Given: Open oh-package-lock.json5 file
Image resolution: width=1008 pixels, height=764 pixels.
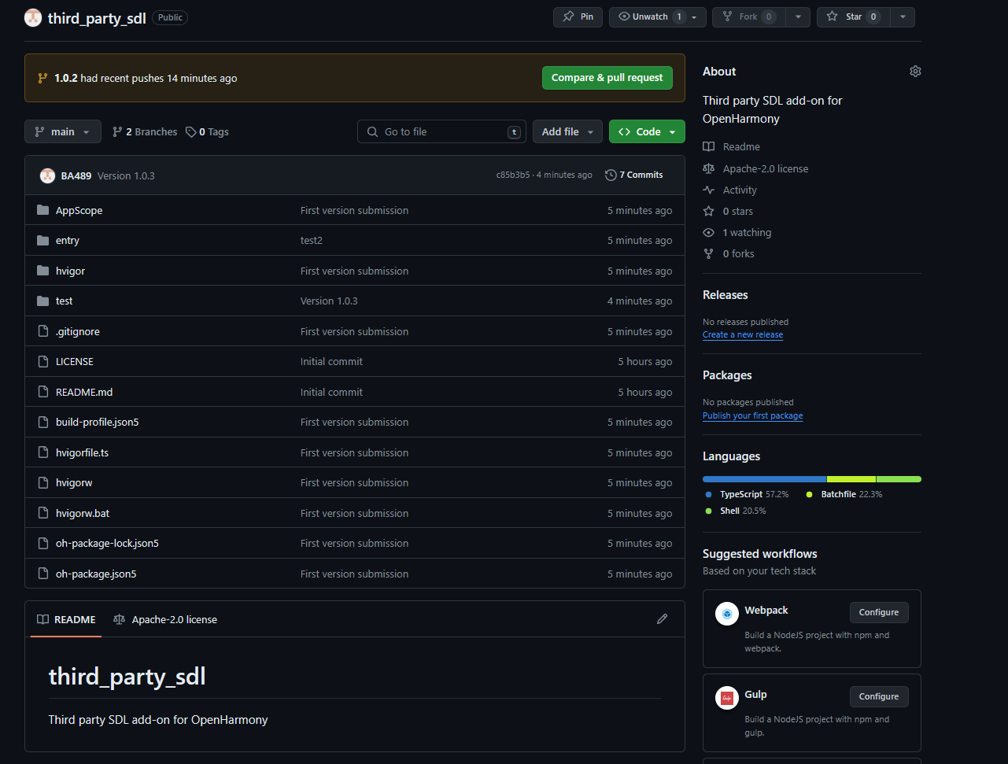Looking at the screenshot, I should [x=107, y=543].
